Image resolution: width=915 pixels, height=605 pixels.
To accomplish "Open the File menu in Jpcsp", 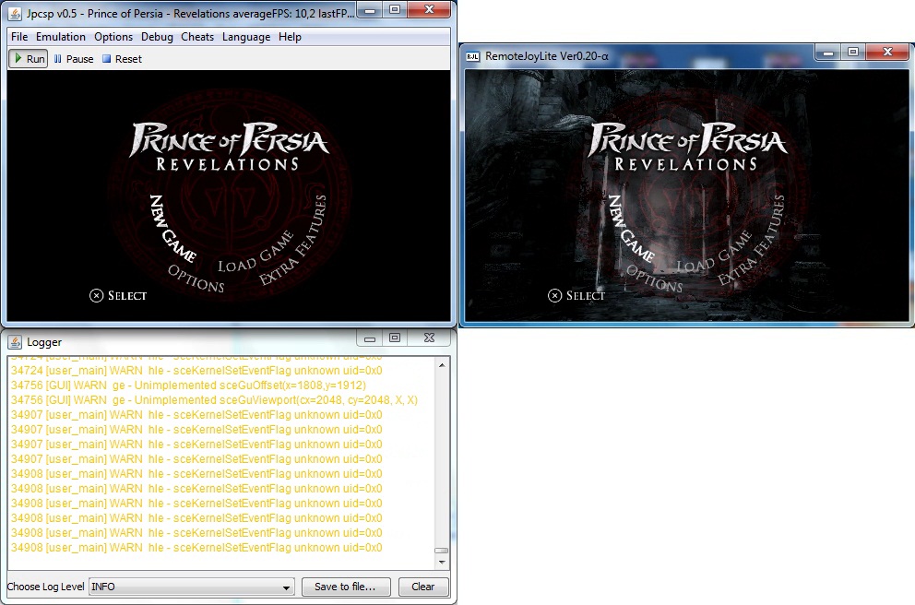I will click(19, 37).
